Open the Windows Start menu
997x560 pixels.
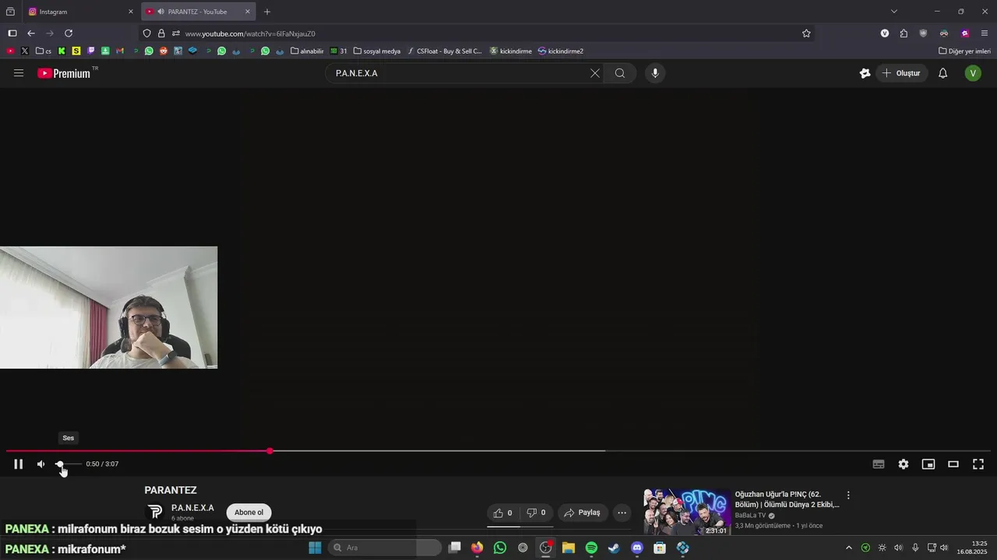[315, 548]
